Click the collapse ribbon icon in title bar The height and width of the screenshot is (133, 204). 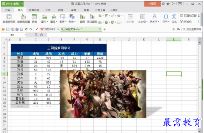point(180,4)
